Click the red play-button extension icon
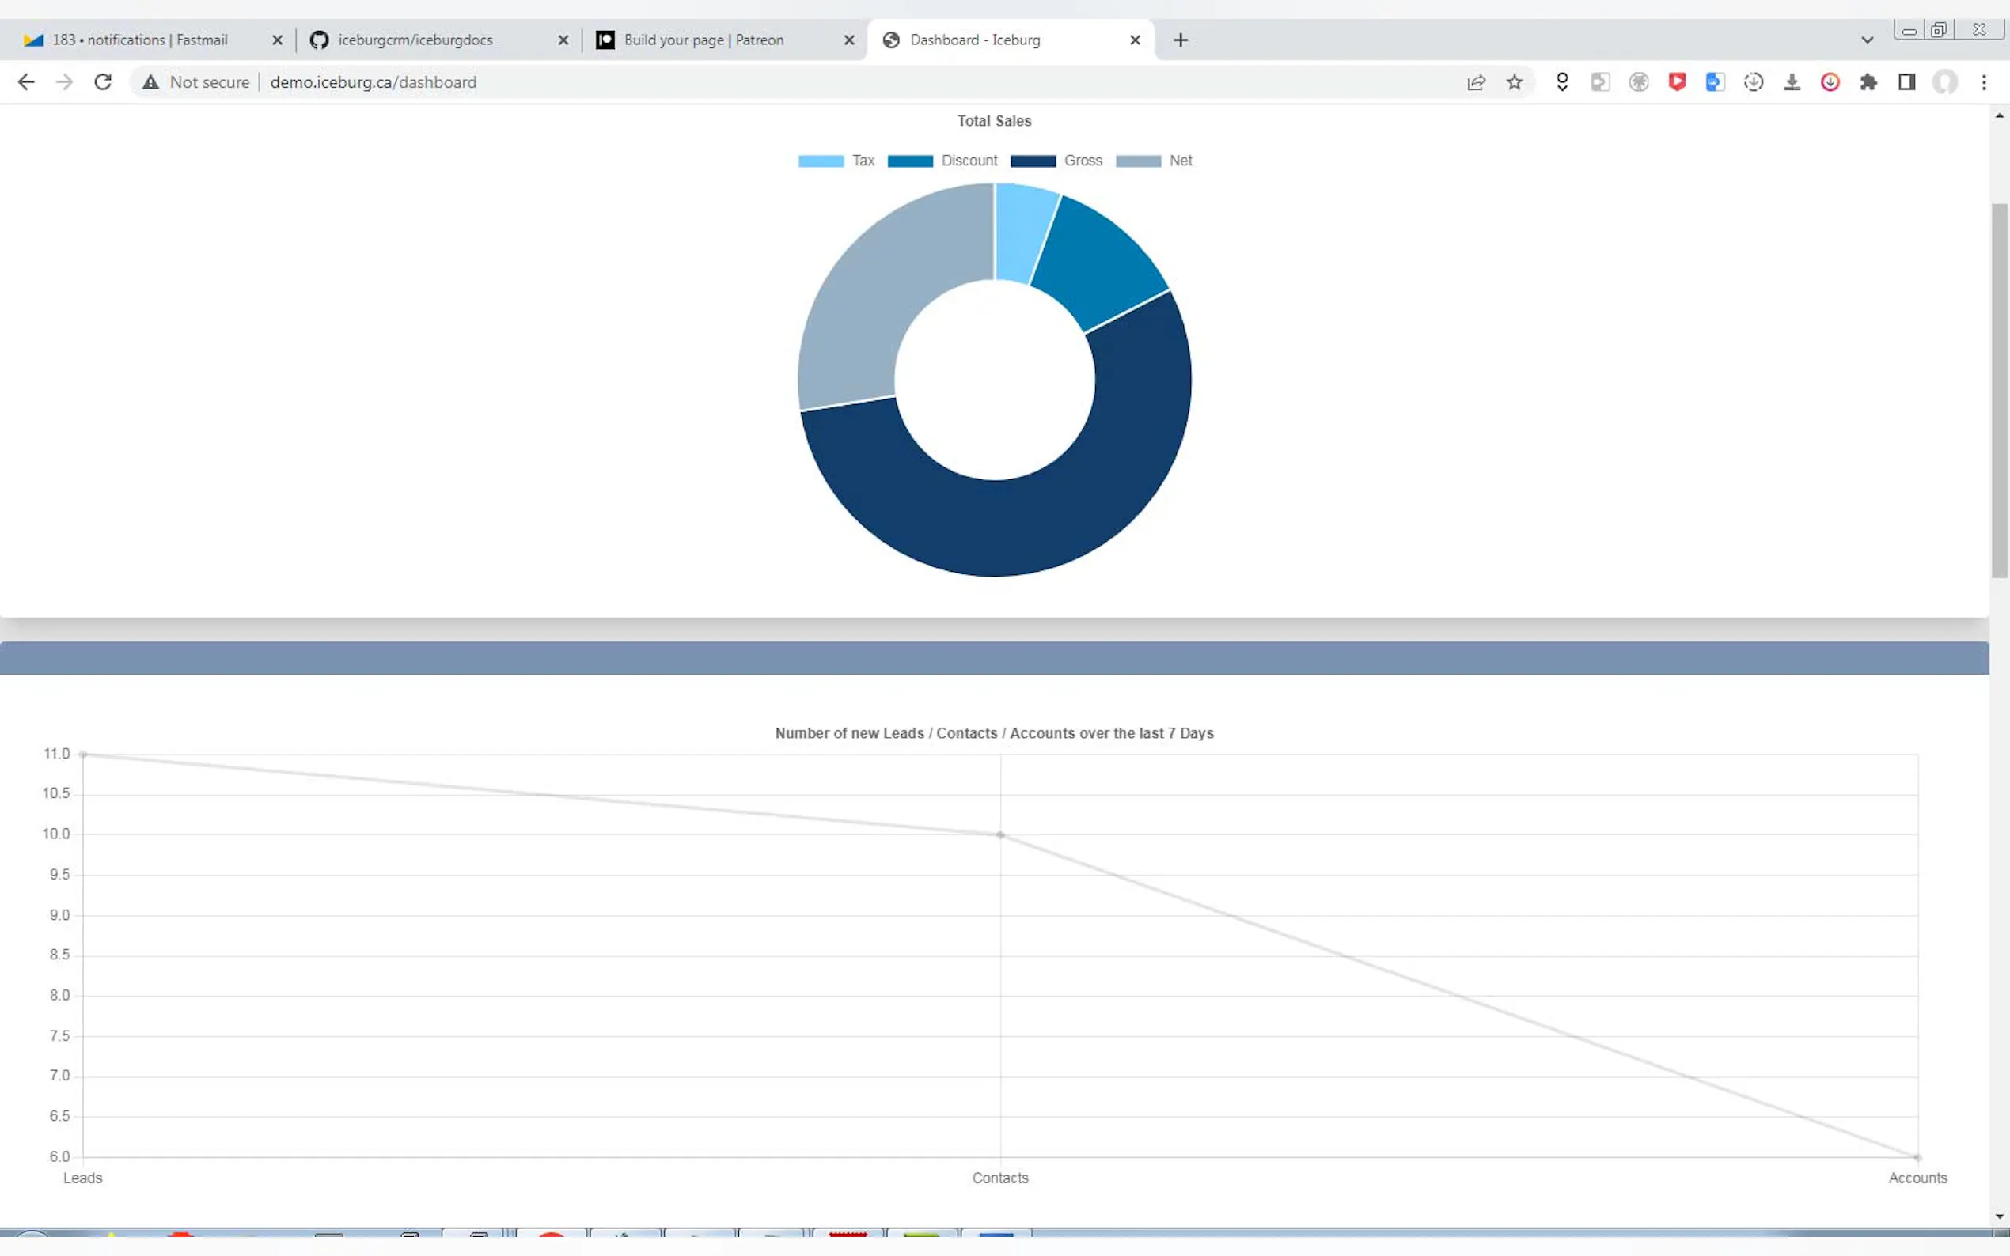Viewport: 2010px width, 1256px height. [1677, 82]
